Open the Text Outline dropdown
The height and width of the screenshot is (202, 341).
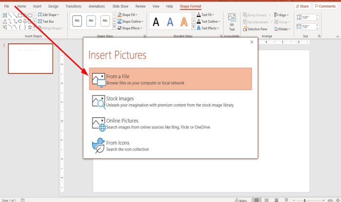point(208,21)
